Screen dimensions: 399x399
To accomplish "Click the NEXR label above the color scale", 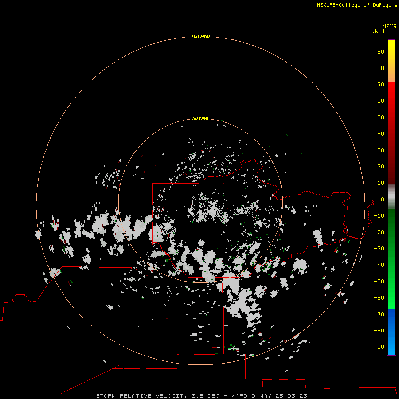I will tap(389, 27).
